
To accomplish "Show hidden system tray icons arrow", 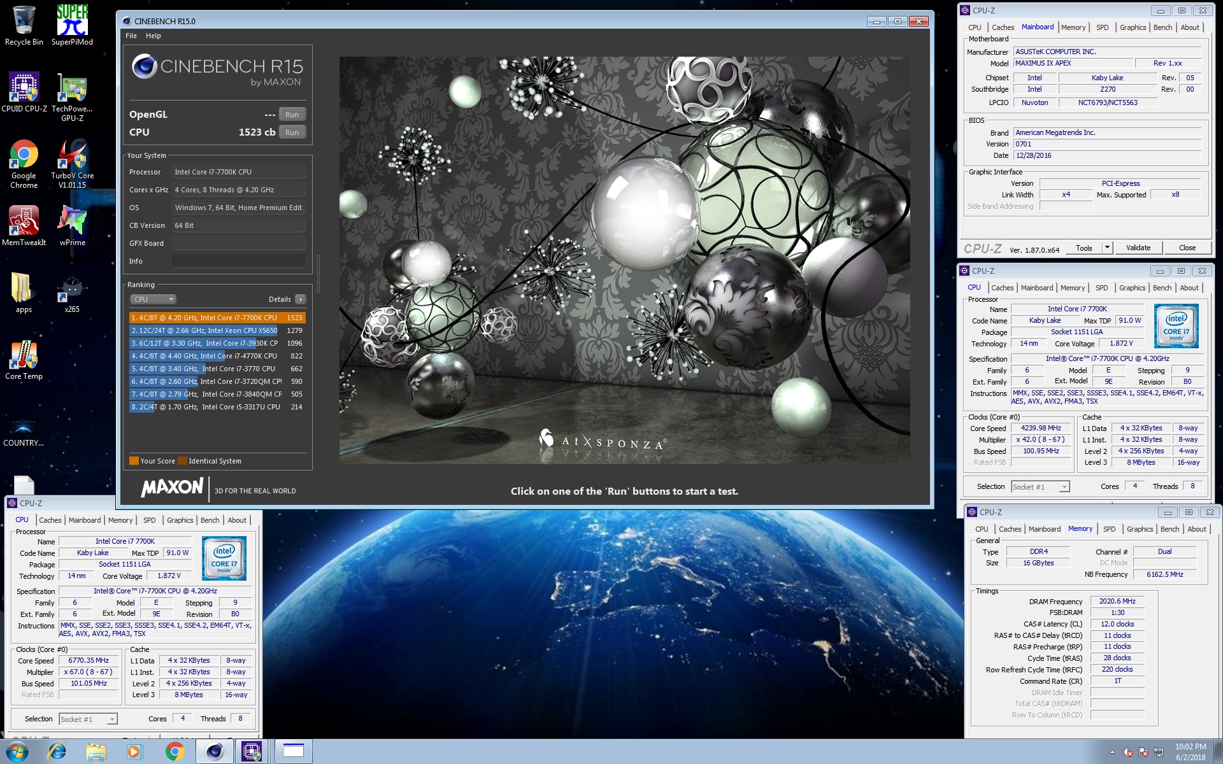I will tap(1112, 752).
